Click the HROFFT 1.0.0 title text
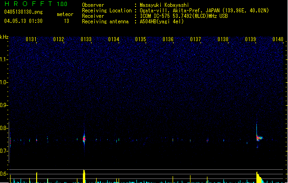288x183 pixels. 36,4
